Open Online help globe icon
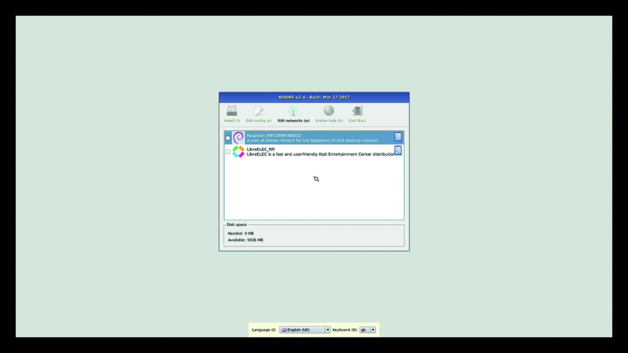The image size is (628, 353). [329, 110]
